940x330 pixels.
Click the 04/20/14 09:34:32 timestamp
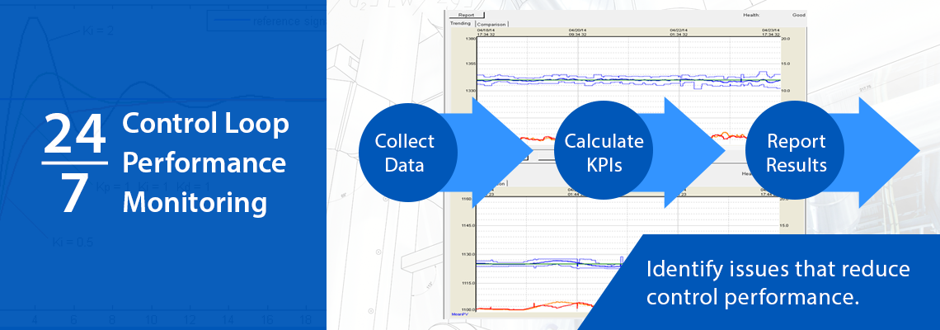click(x=576, y=32)
